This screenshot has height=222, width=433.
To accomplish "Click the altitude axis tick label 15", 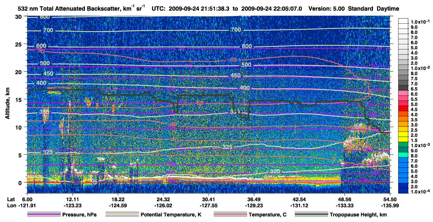I will (19, 99).
